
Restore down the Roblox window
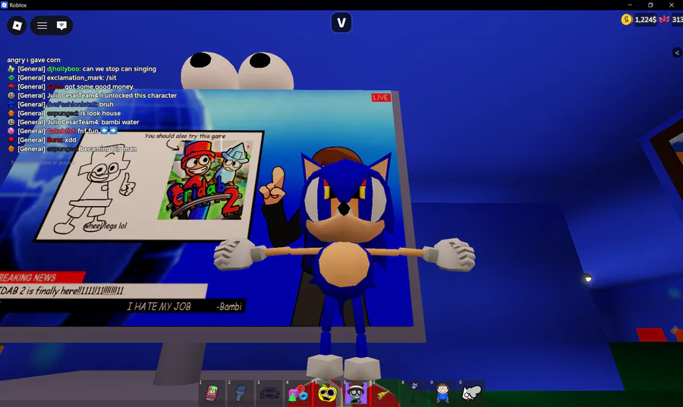[650, 5]
